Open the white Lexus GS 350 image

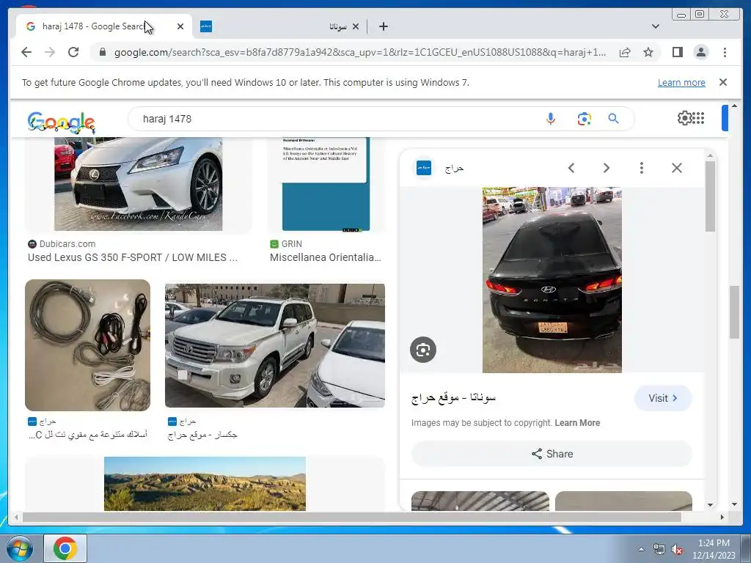pyautogui.click(x=139, y=184)
